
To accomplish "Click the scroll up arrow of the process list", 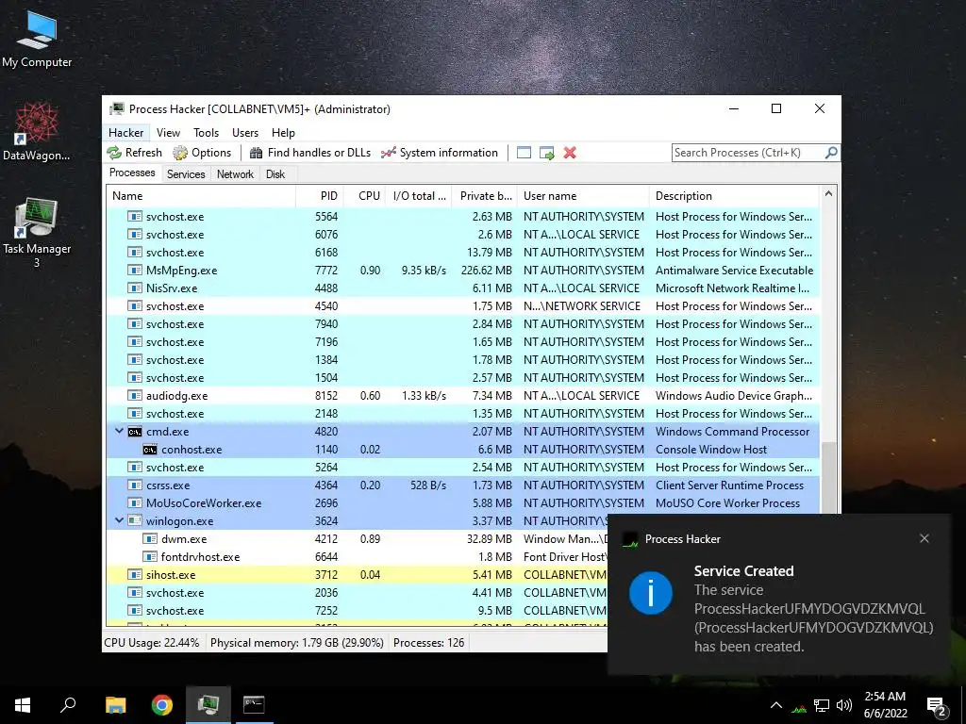I will [x=828, y=194].
